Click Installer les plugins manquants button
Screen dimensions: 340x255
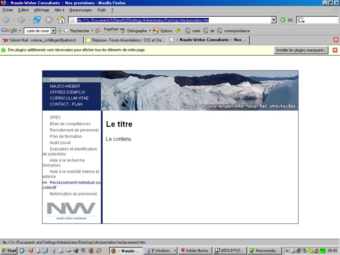pyautogui.click(x=301, y=50)
